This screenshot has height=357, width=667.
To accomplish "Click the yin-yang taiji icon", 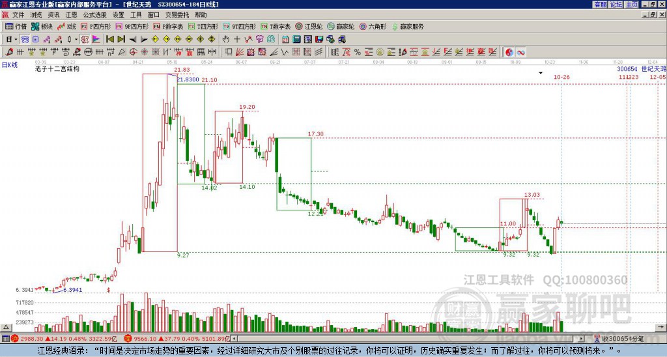I will [509, 52].
